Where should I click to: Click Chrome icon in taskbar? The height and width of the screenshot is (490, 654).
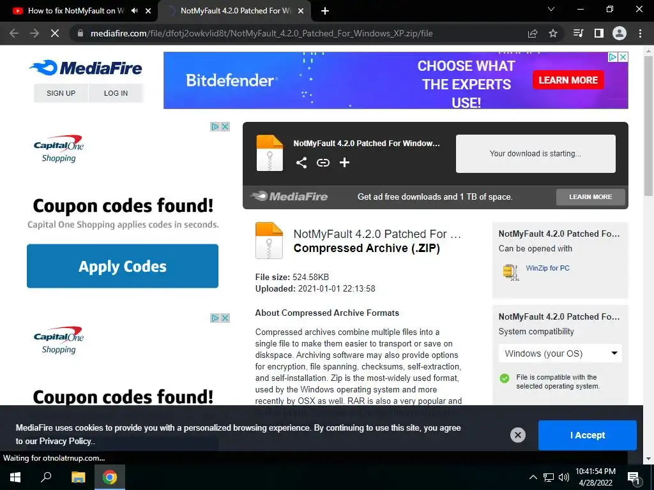tap(110, 477)
